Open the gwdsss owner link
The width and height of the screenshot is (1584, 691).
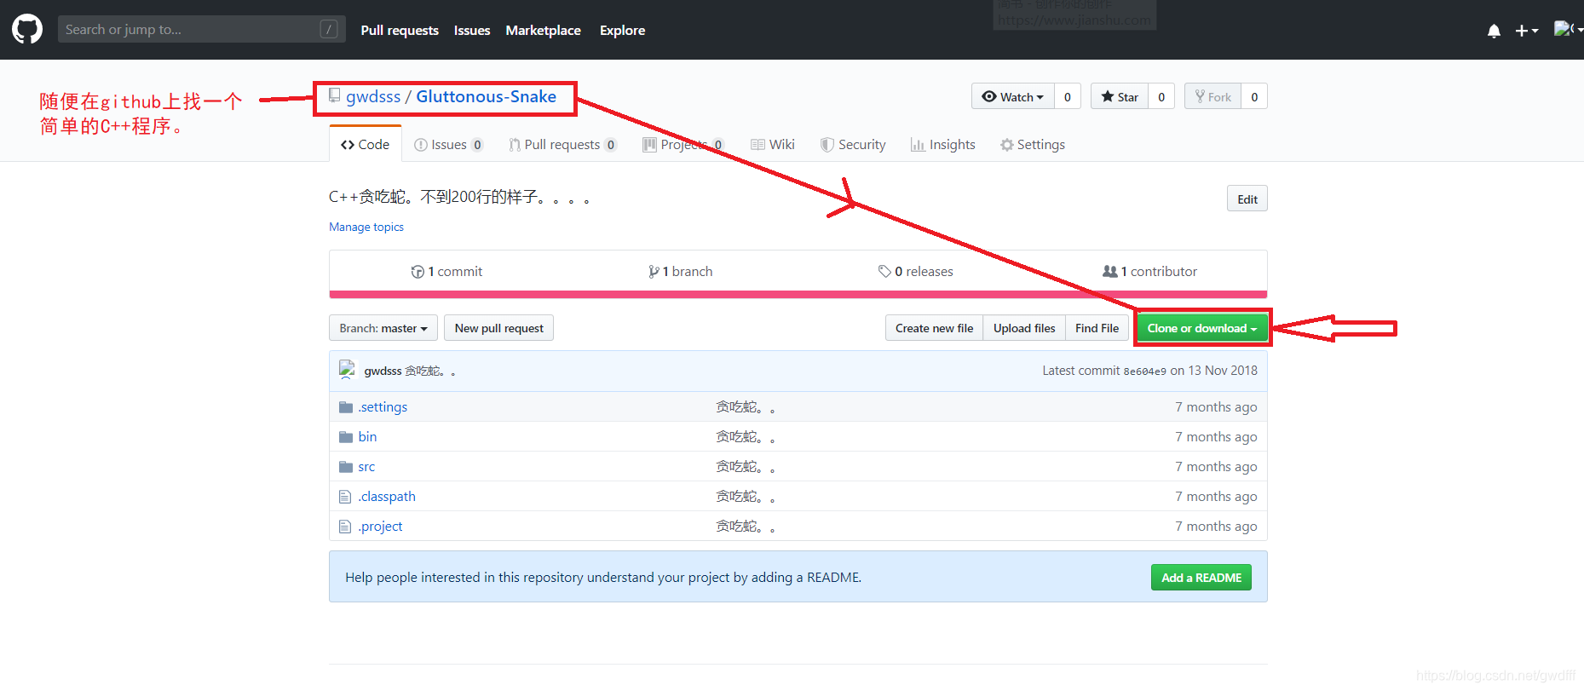[x=373, y=96]
